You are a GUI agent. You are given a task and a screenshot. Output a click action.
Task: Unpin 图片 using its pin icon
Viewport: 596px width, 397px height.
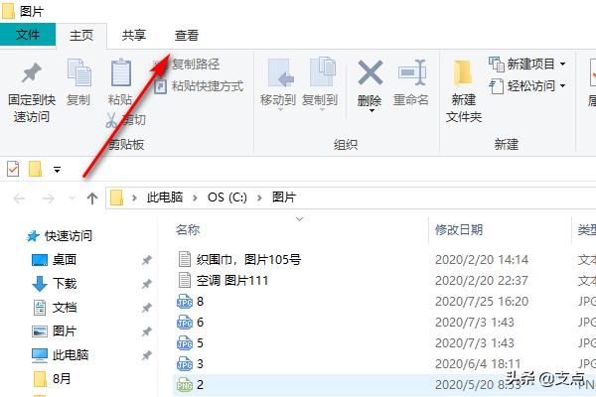(147, 331)
